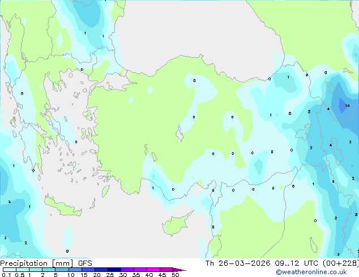The image size is (359, 277).
Task: Click the 25–30 mm dark navy legend swatch
Action: 114,270
